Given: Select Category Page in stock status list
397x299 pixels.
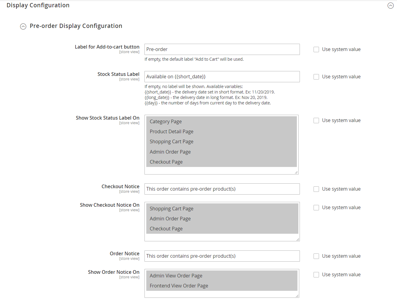Looking at the screenshot, I should (166, 121).
